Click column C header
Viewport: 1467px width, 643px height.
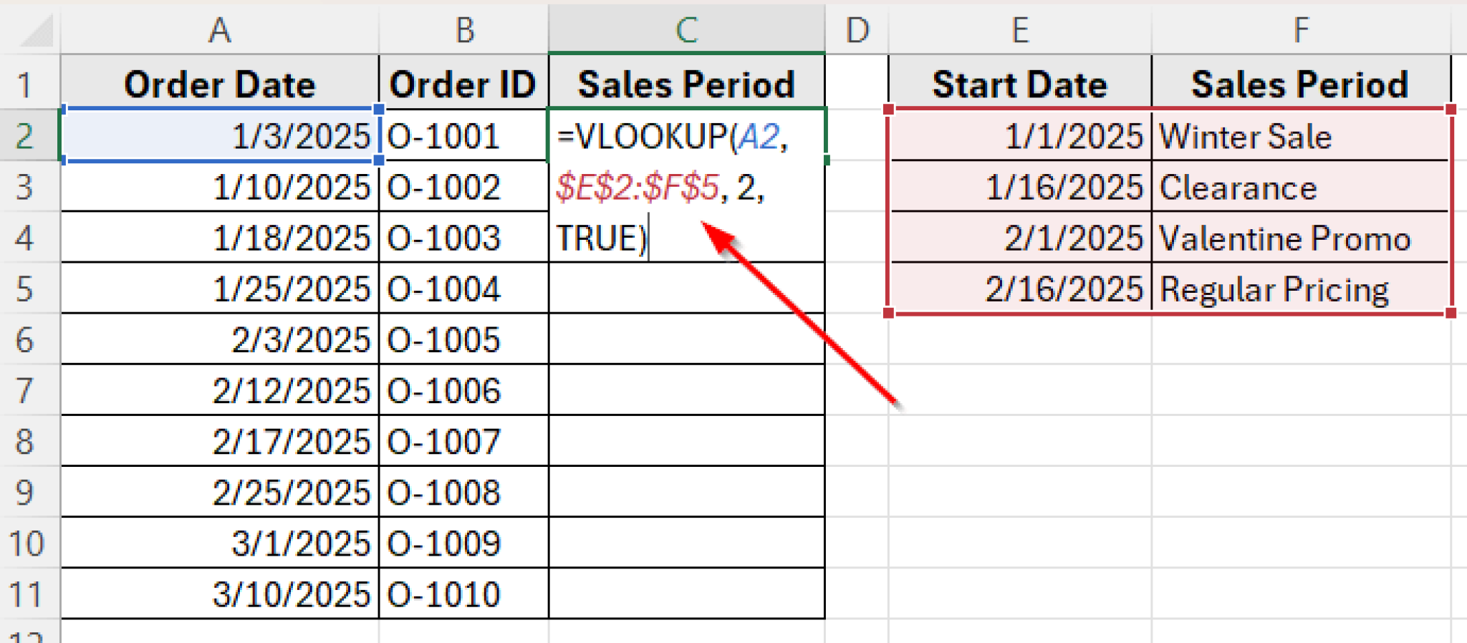tap(686, 30)
